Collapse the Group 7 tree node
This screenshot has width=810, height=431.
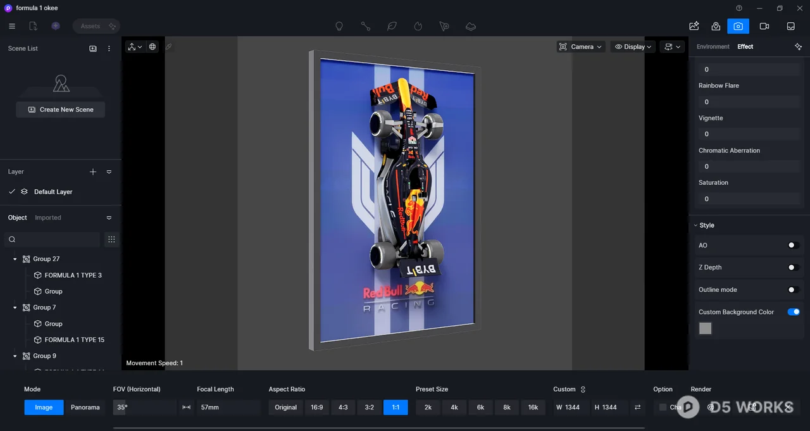point(15,308)
